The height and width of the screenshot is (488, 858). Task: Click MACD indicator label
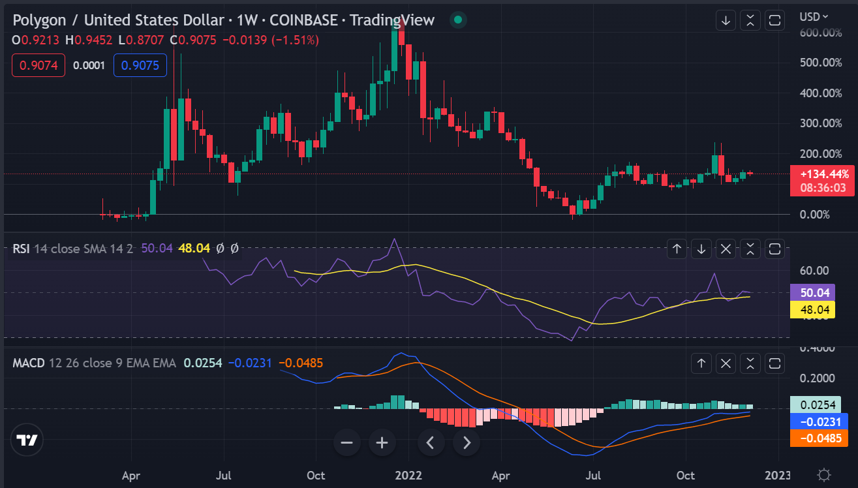(29, 363)
